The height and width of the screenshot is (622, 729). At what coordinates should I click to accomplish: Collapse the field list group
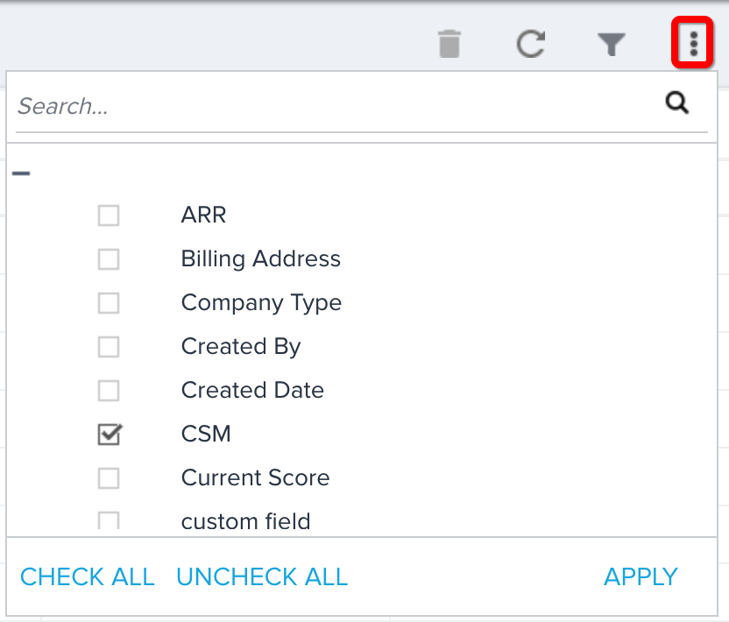coord(21,173)
